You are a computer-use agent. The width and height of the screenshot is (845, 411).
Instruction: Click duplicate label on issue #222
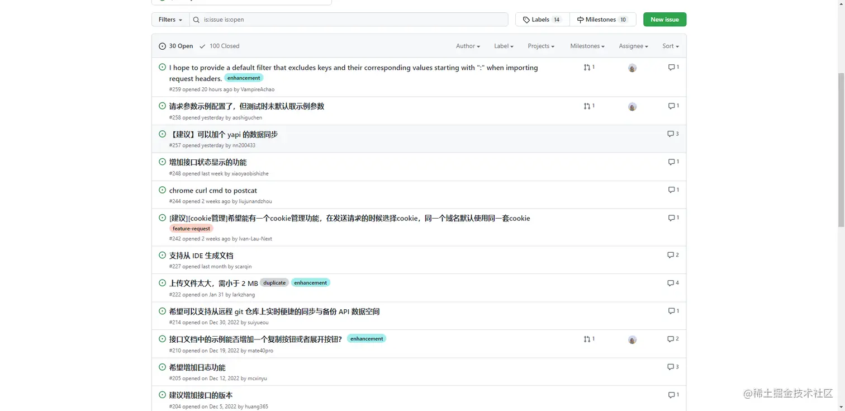(x=274, y=283)
